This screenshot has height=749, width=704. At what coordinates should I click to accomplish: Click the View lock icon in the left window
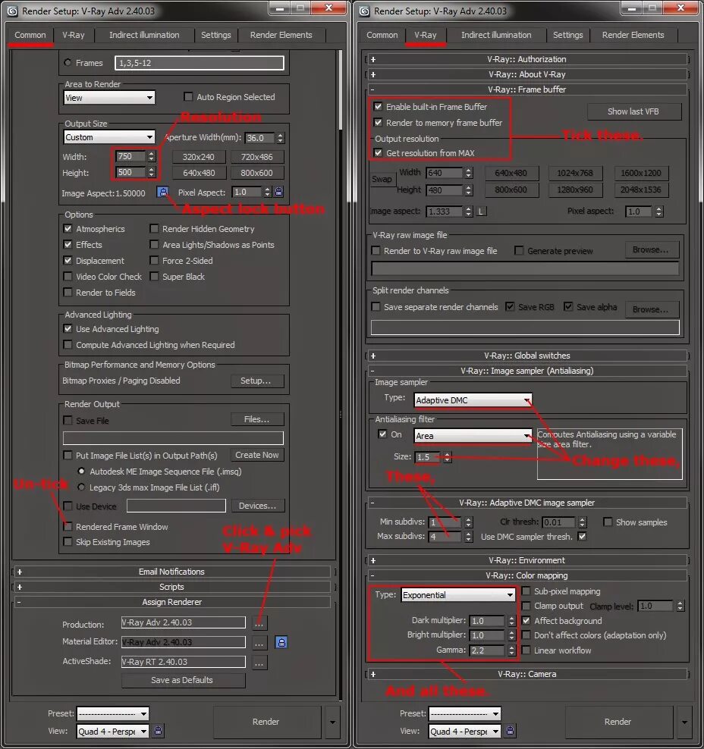159,731
